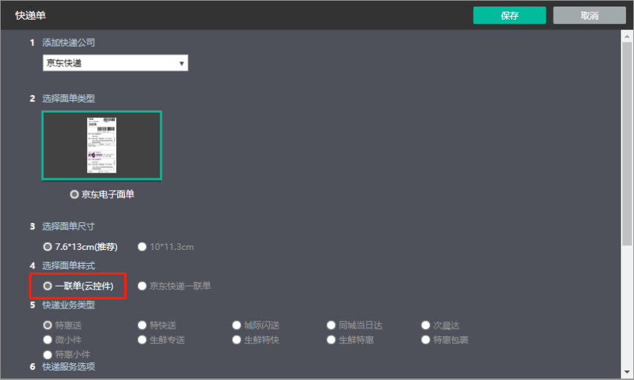634x380 pixels.
Task: Click the 添加快递公司 step heading
Action: point(68,42)
